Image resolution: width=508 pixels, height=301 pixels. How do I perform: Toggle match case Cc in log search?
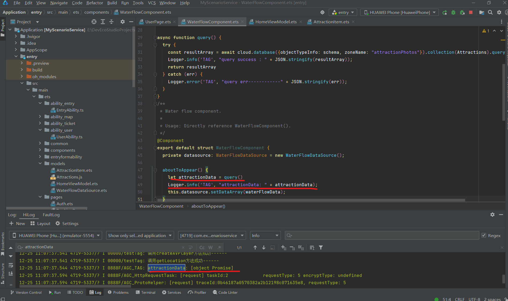pyautogui.click(x=202, y=247)
